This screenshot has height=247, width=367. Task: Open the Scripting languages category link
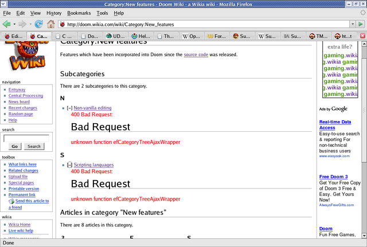tap(93, 164)
